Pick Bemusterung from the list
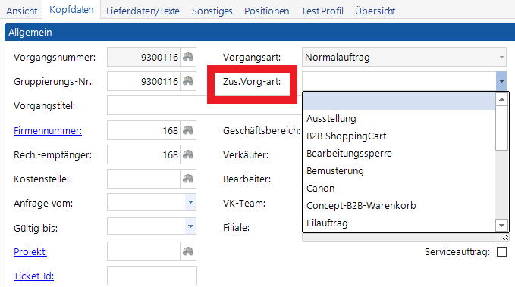515x287 pixels. click(399, 170)
